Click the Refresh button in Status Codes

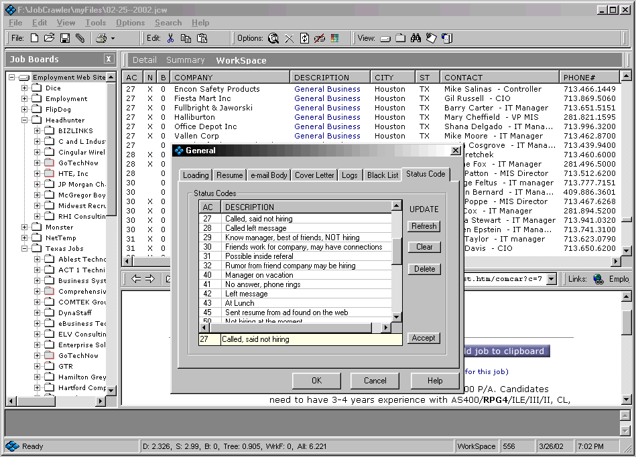(x=424, y=226)
